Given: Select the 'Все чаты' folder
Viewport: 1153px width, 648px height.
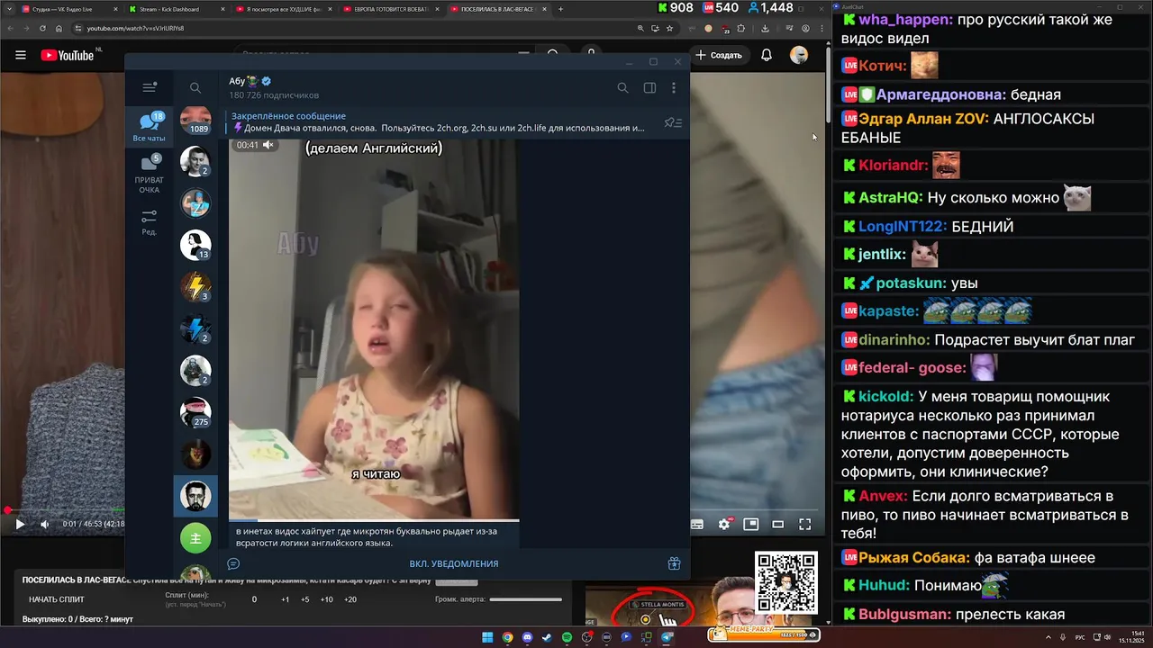Looking at the screenshot, I should pyautogui.click(x=150, y=127).
